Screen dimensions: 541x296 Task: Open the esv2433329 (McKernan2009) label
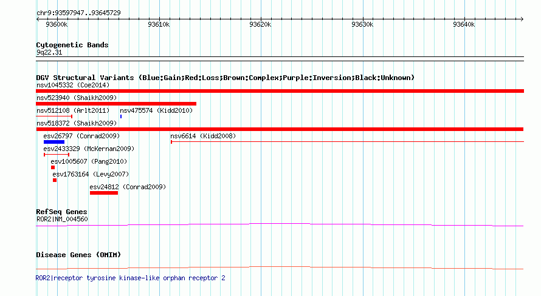[89, 149]
